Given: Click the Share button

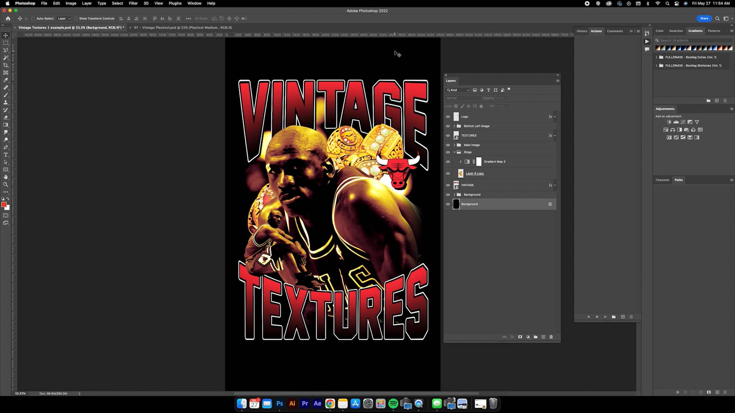Looking at the screenshot, I should pos(704,18).
